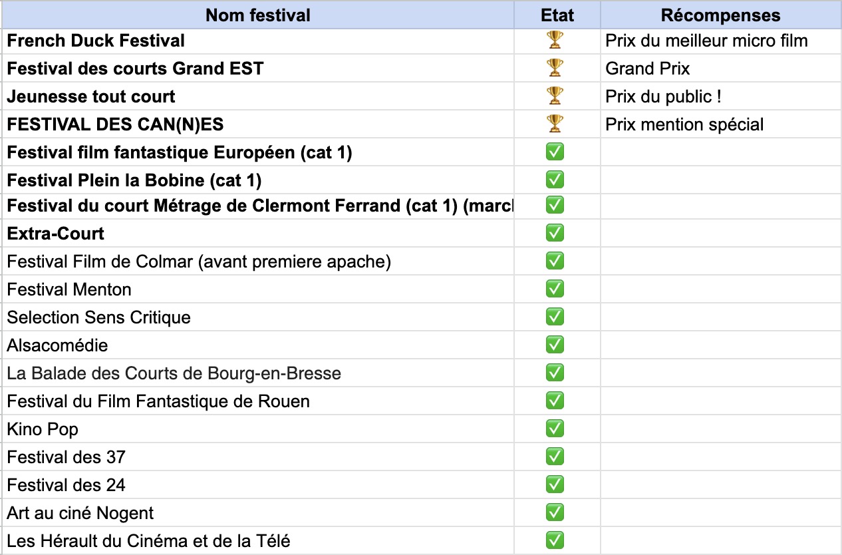The image size is (842, 555).
Task: Click the green checkmark for Art au ciné Nogent
Action: (555, 513)
